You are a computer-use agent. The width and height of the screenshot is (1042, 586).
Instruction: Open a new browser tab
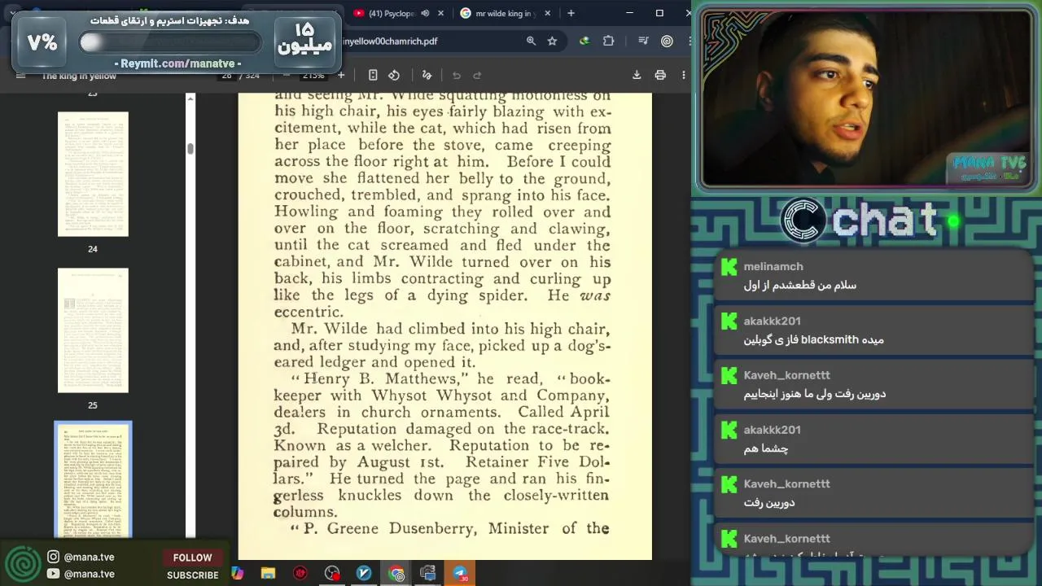tap(571, 13)
